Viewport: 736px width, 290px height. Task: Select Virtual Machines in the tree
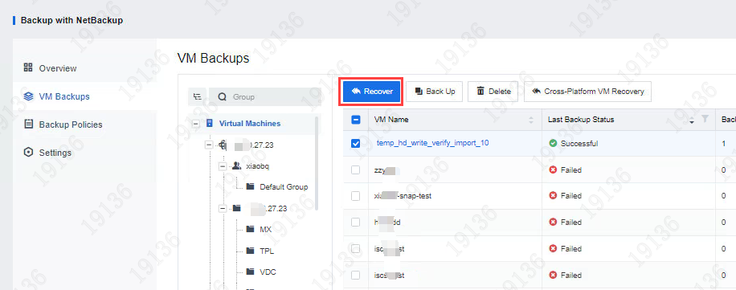(x=250, y=124)
